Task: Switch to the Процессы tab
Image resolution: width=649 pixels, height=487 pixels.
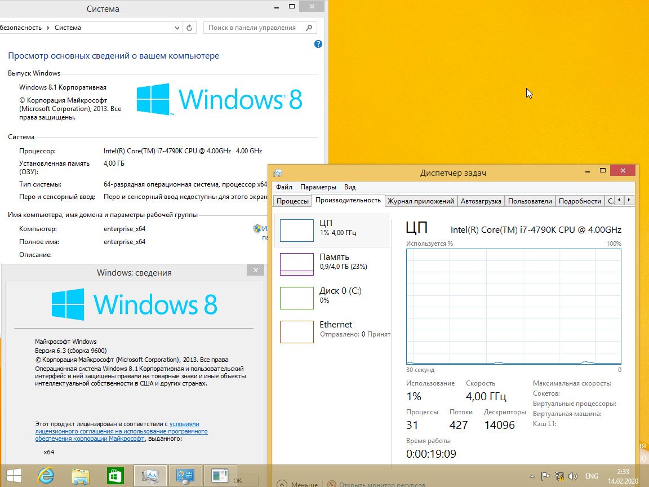Action: (x=292, y=201)
